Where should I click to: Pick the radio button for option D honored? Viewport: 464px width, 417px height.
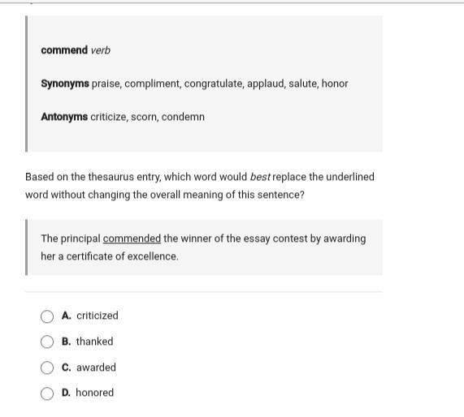coord(47,393)
